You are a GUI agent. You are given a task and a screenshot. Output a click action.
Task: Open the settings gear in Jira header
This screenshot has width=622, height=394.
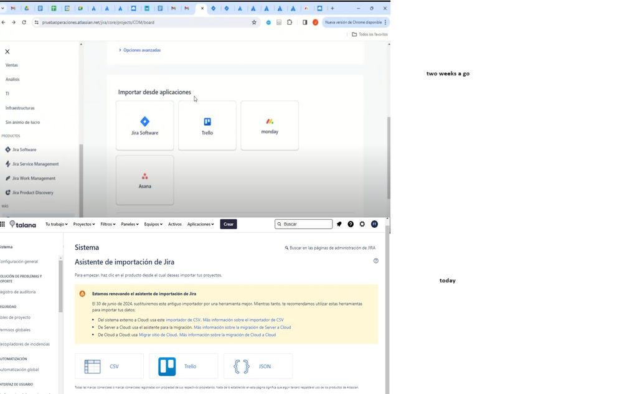point(362,224)
